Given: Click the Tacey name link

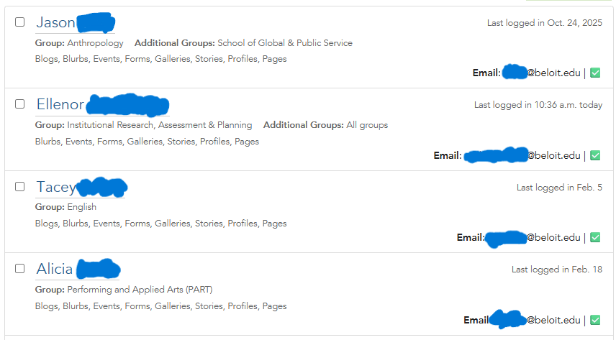Looking at the screenshot, I should point(56,188).
